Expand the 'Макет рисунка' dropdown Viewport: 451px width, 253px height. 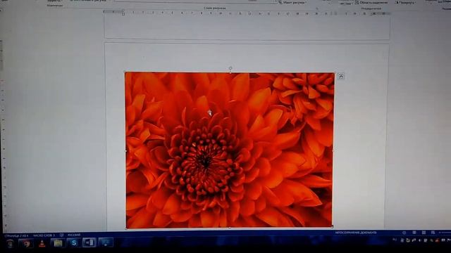tap(293, 3)
